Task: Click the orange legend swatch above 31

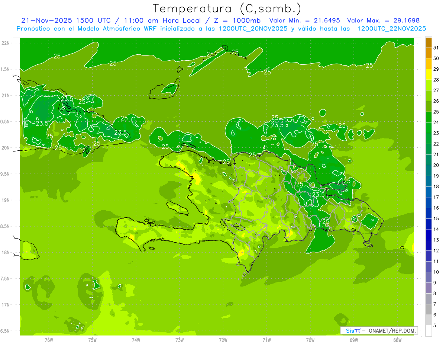Action: [429, 42]
